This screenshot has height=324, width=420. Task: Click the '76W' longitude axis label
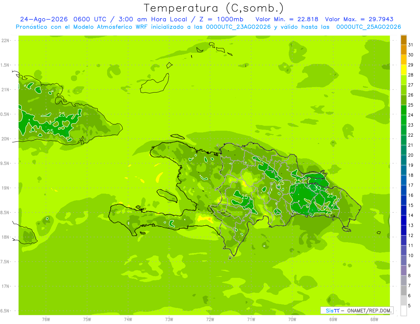point(46,319)
